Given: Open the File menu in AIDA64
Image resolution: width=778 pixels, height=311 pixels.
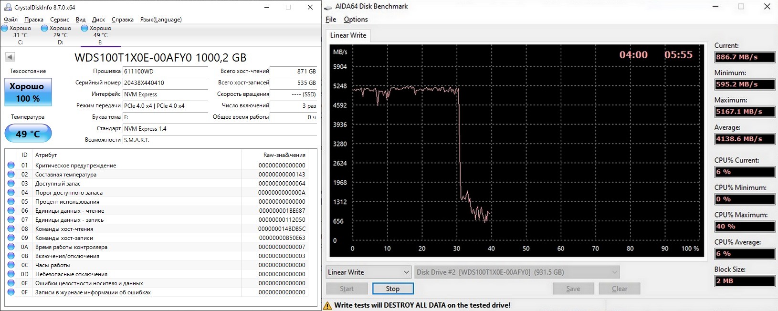Looking at the screenshot, I should [331, 20].
